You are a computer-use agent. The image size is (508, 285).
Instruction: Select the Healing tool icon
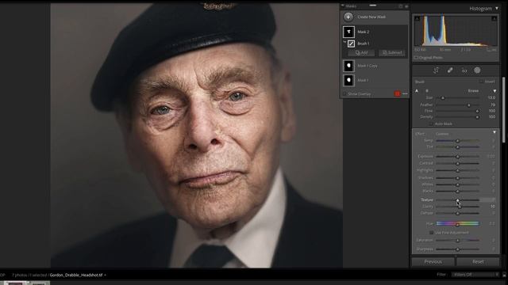point(450,70)
